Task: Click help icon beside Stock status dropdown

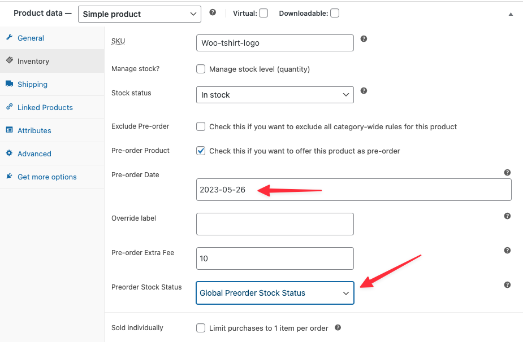Action: [x=364, y=90]
